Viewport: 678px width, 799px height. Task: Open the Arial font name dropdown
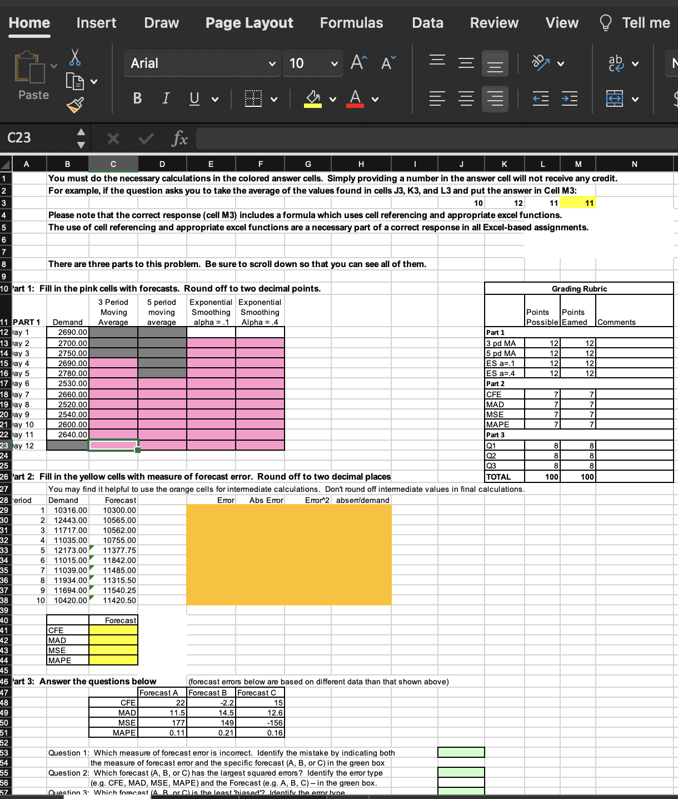pos(272,63)
